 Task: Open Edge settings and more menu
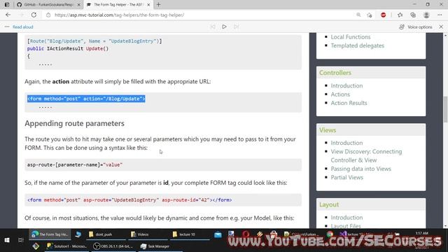click(440, 15)
